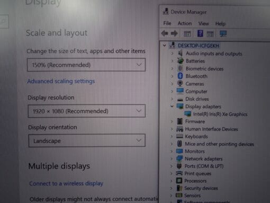
Task: Click the Update driver toolbar icon
Action: click(210, 34)
